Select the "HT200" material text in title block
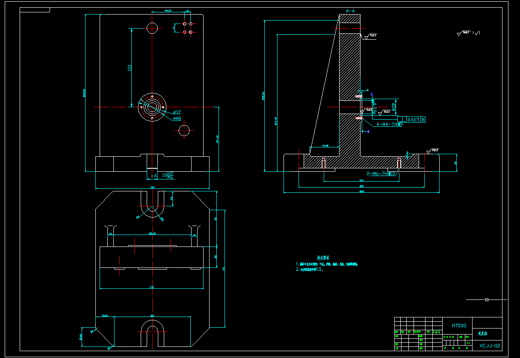Image resolution: width=520 pixels, height=358 pixels. (459, 326)
